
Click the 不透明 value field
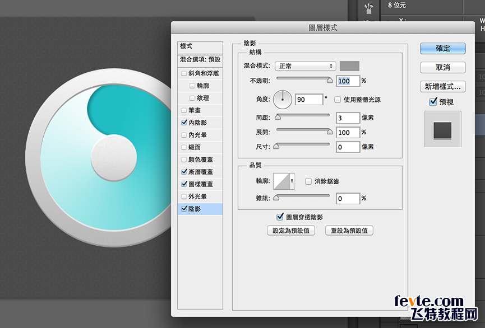(x=348, y=81)
